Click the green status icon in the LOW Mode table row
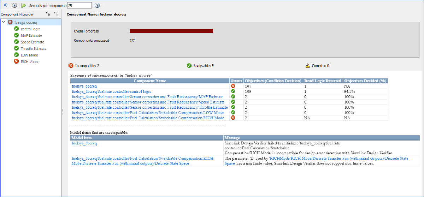The image size is (424, 197). (x=233, y=113)
